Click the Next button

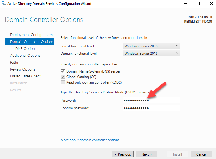point(146,154)
